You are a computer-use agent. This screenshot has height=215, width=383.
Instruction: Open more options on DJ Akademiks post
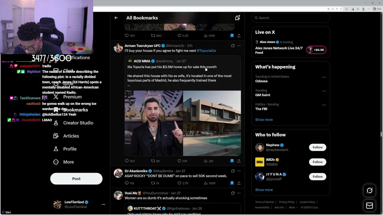239,171
